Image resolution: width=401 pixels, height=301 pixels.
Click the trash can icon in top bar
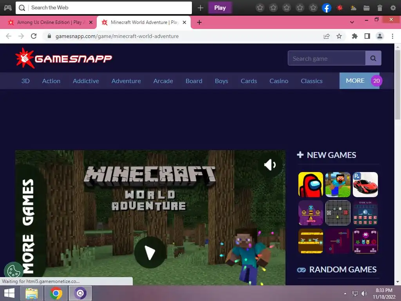(380, 8)
